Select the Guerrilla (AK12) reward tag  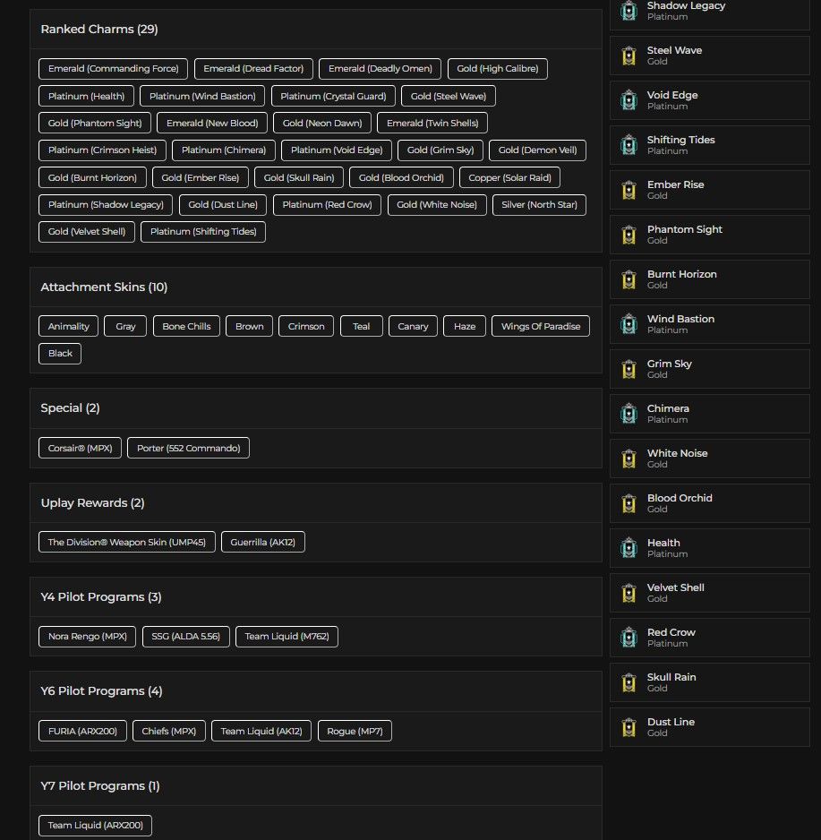tap(263, 542)
